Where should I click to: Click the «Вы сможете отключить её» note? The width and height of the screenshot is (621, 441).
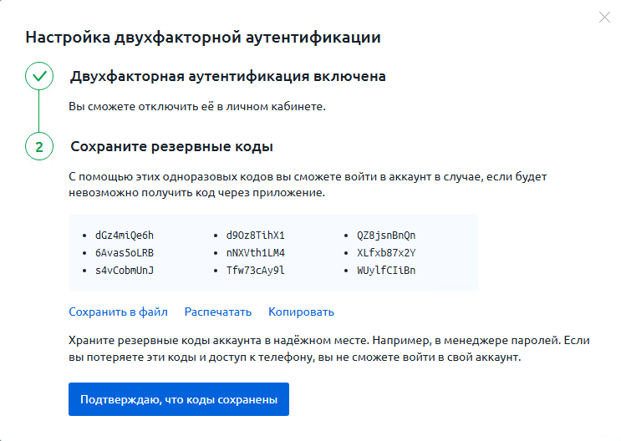pos(196,106)
